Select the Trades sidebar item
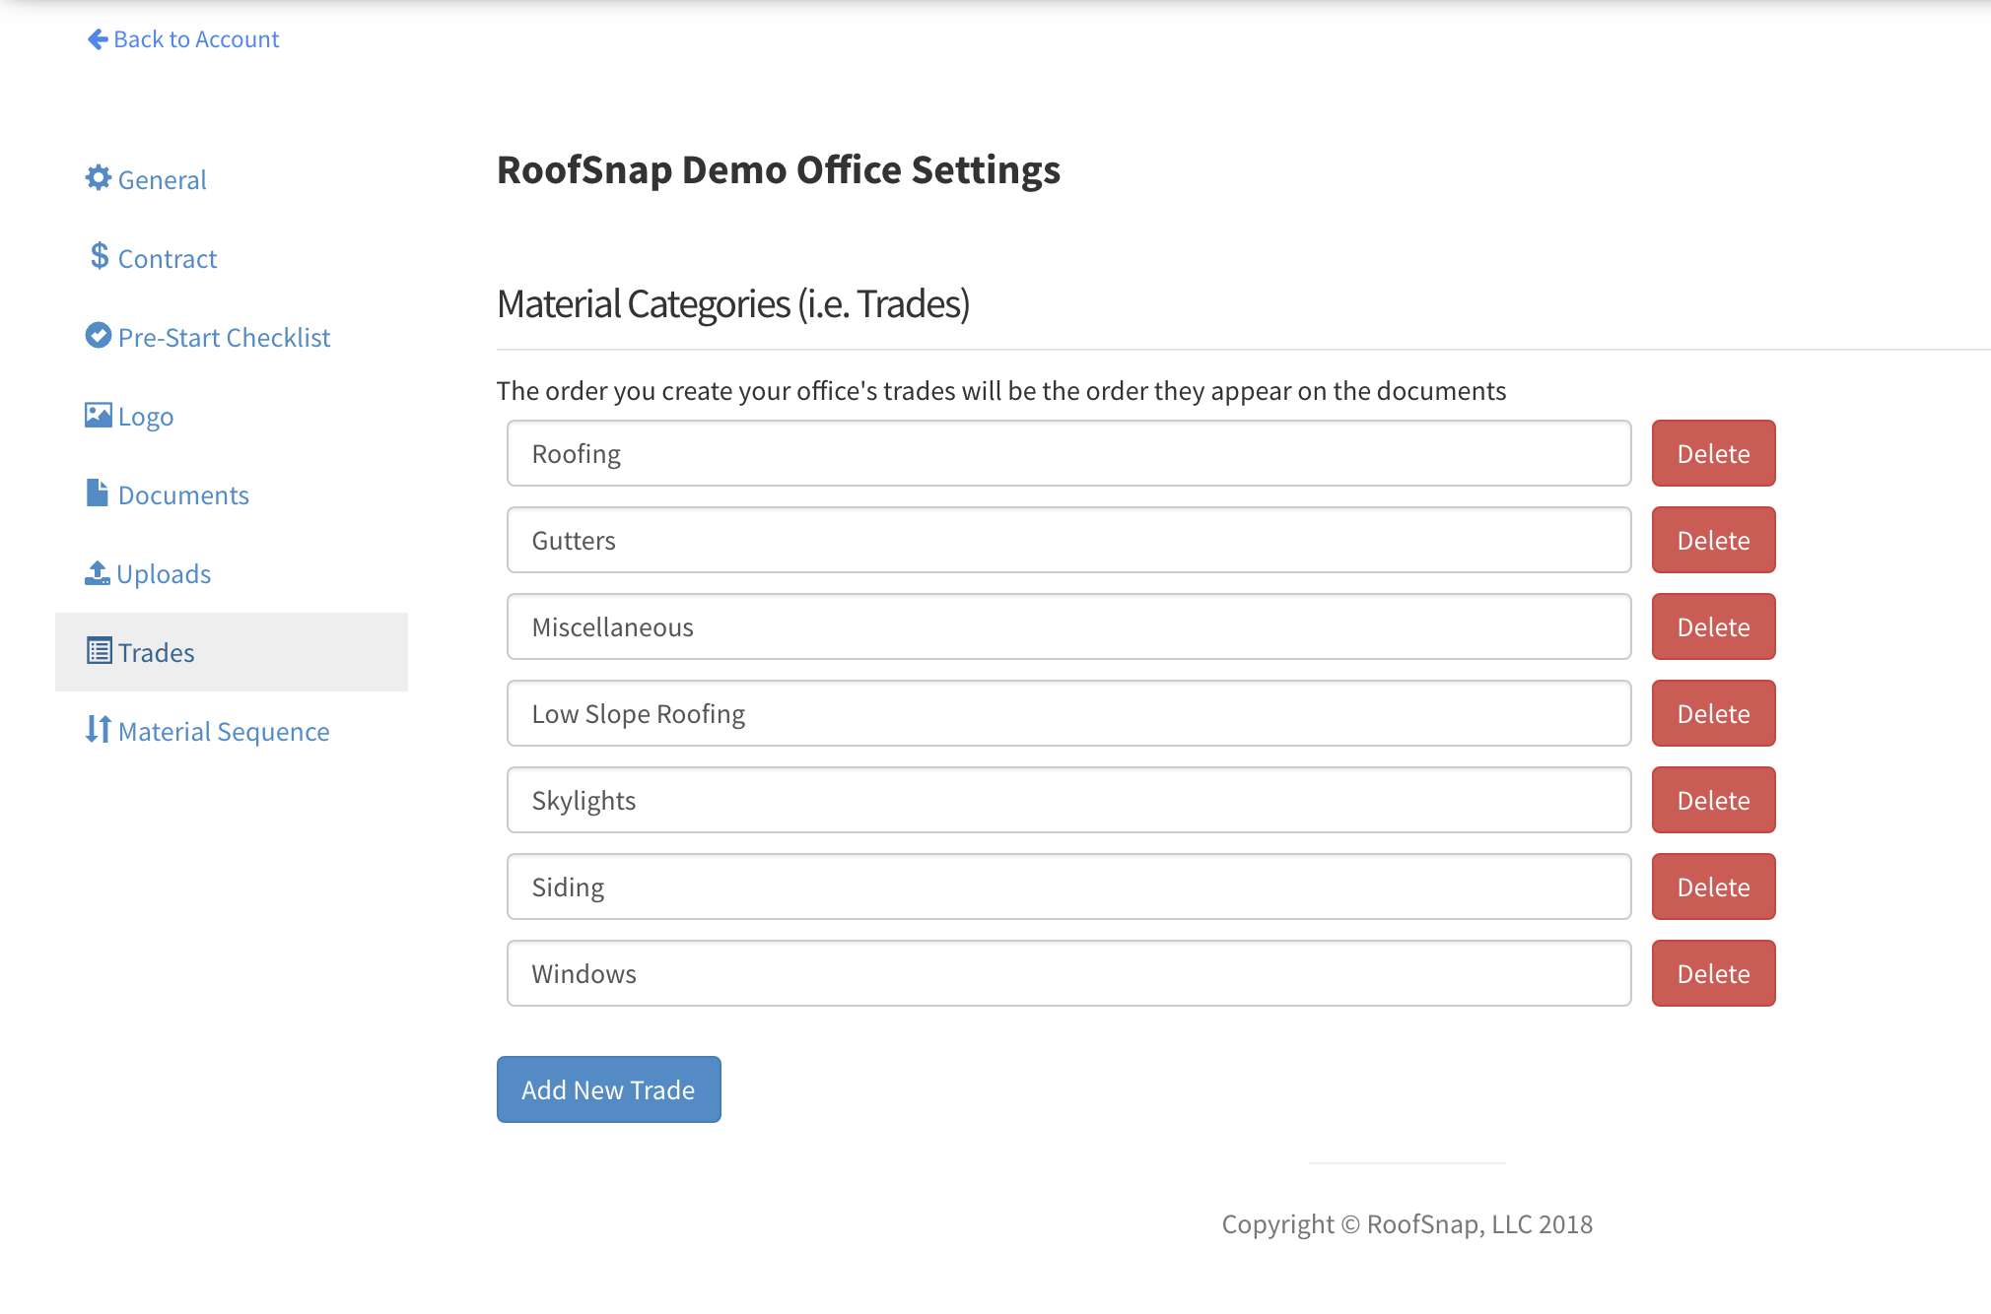1991x1314 pixels. click(232, 652)
